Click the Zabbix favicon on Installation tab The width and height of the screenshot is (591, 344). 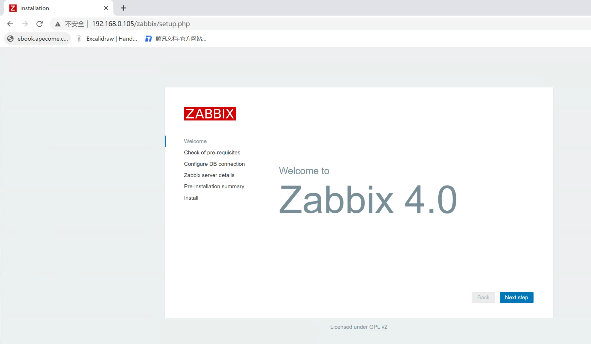13,8
